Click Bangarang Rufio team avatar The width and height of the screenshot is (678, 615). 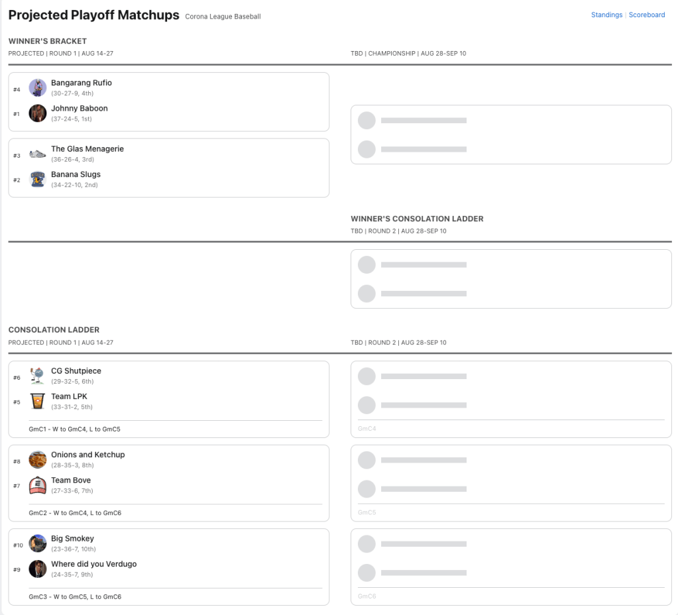[x=38, y=88]
